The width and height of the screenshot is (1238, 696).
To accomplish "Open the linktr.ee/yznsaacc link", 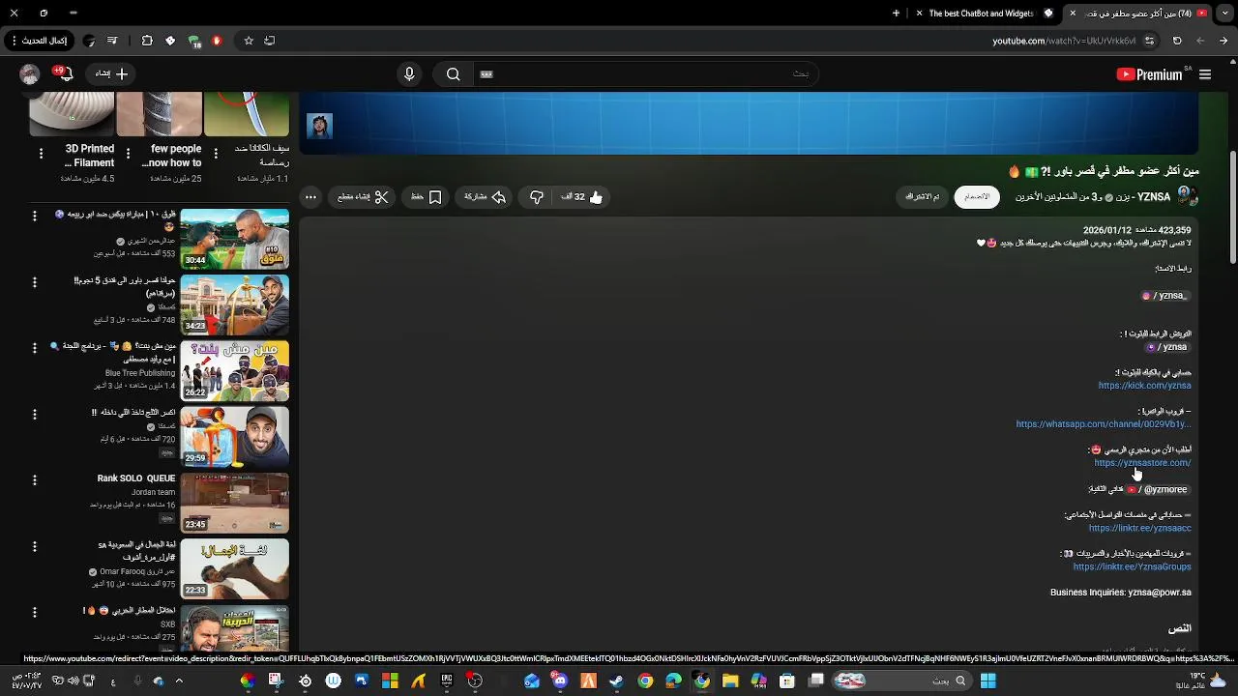I will (x=1139, y=529).
